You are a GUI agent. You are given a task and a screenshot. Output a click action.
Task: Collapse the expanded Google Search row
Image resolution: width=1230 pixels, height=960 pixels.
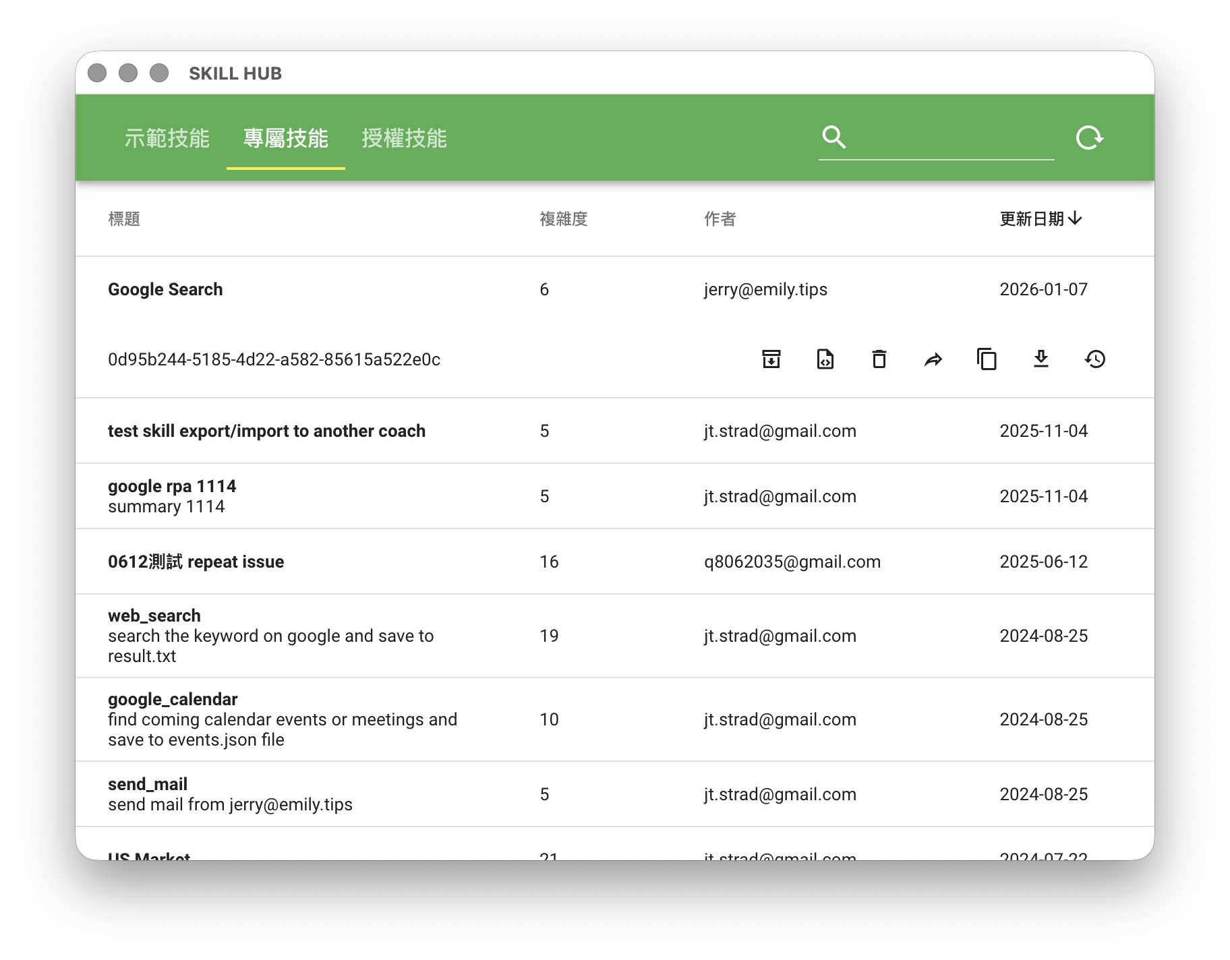[x=165, y=289]
